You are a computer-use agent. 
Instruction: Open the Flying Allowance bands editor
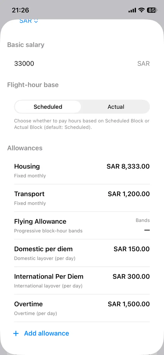pos(82,225)
